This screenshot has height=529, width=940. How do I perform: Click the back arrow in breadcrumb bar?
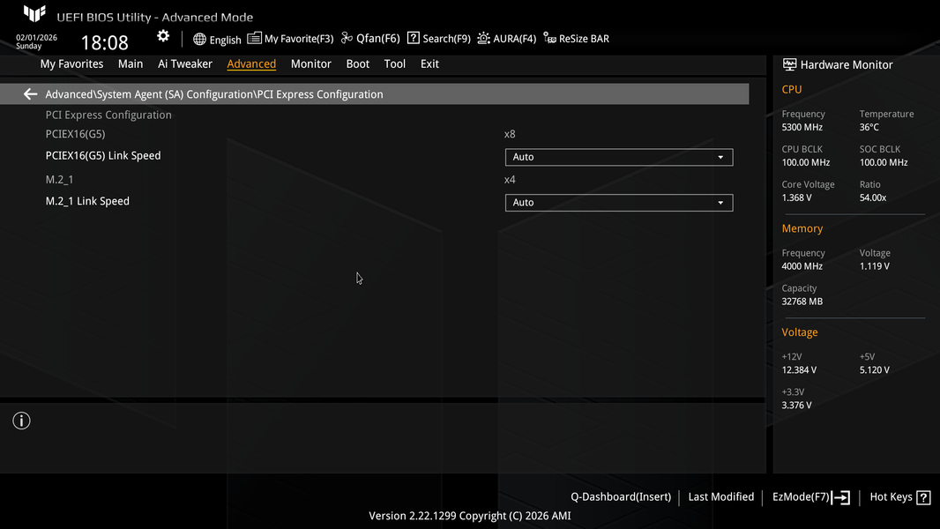click(30, 94)
